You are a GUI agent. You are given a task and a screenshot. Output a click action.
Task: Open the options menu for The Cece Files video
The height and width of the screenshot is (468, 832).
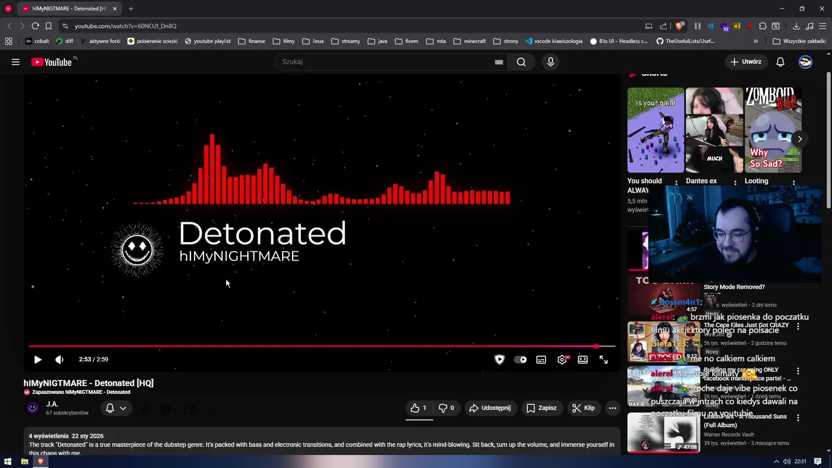click(798, 326)
